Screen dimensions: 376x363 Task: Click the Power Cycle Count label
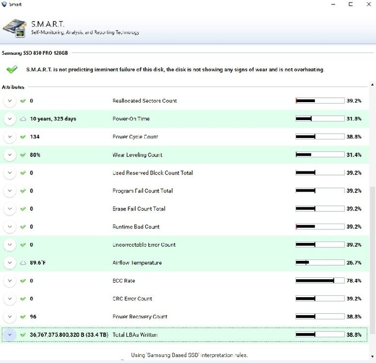click(135, 136)
